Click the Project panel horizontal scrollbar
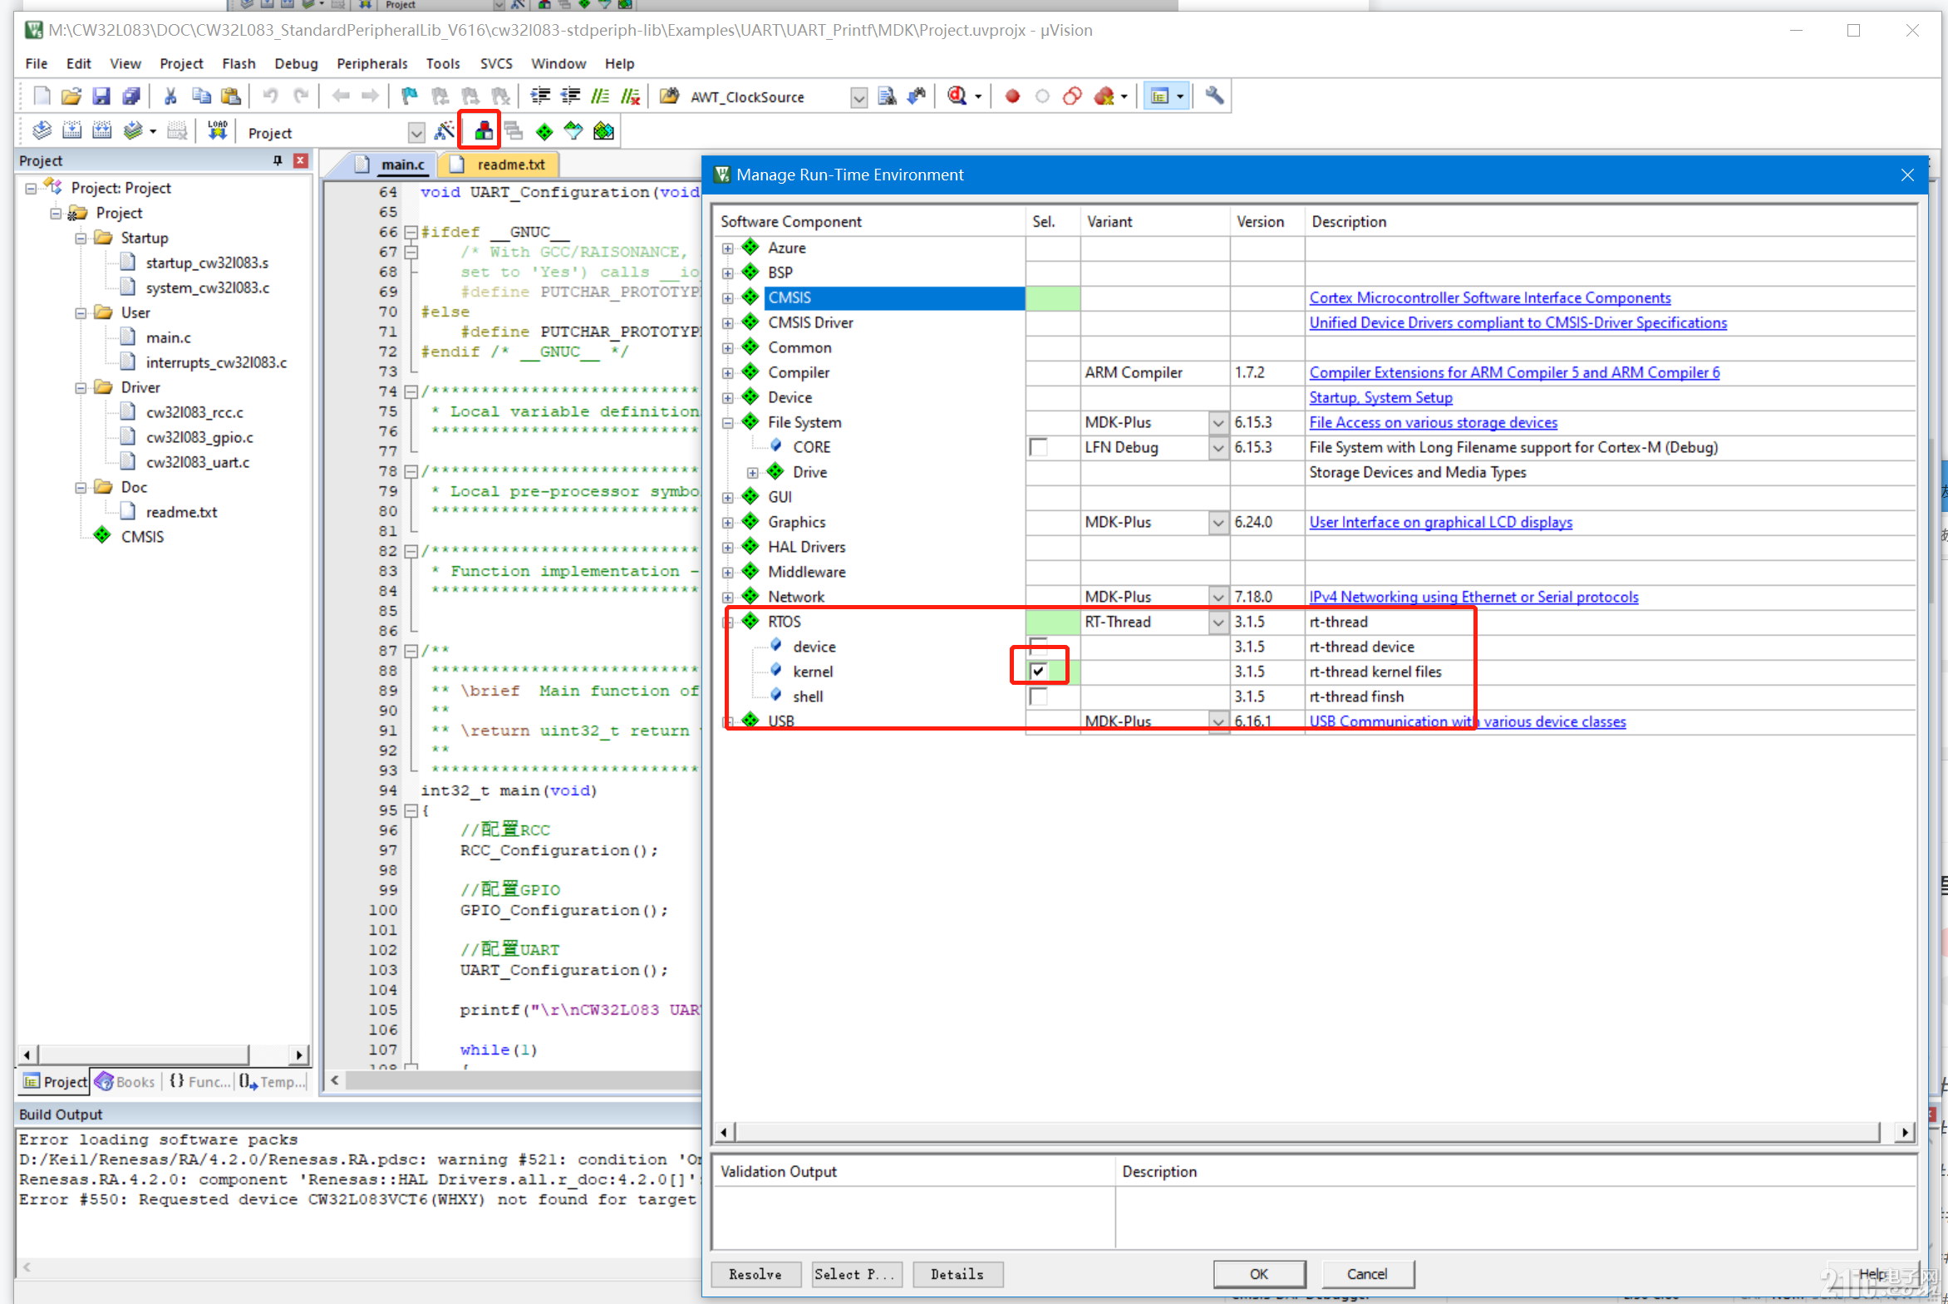This screenshot has width=1948, height=1304. coord(143,1055)
